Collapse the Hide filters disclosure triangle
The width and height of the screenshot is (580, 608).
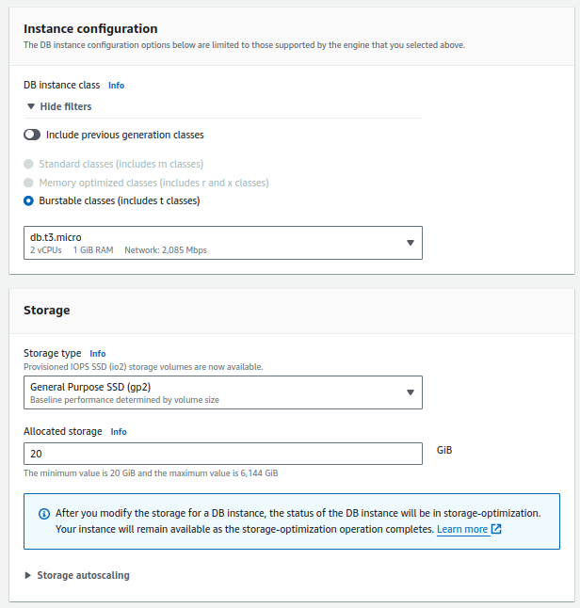[x=31, y=106]
